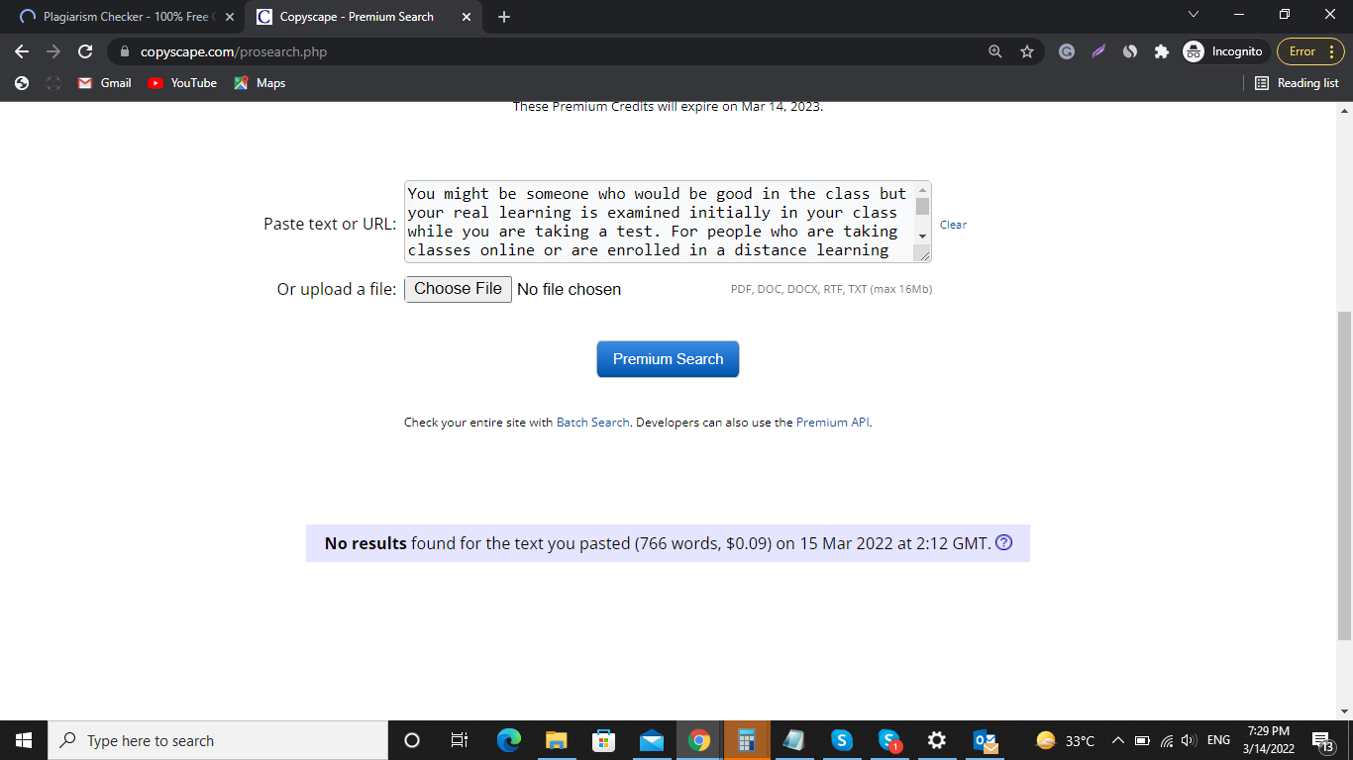1353x760 pixels.
Task: Open the Wi-Fi network icon
Action: (x=1166, y=740)
